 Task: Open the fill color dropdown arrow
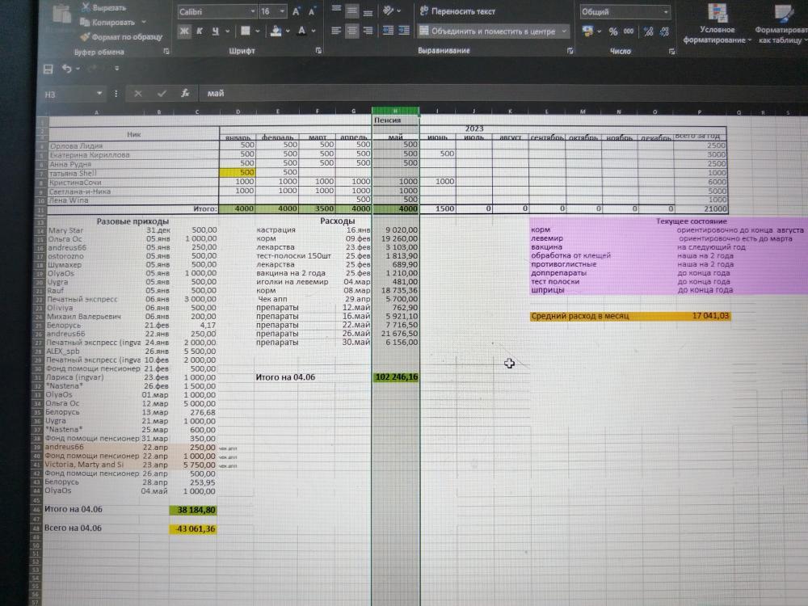pyautogui.click(x=288, y=31)
